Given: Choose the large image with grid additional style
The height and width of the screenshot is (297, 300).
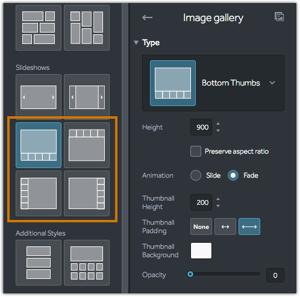Looking at the screenshot, I should click(87, 263).
